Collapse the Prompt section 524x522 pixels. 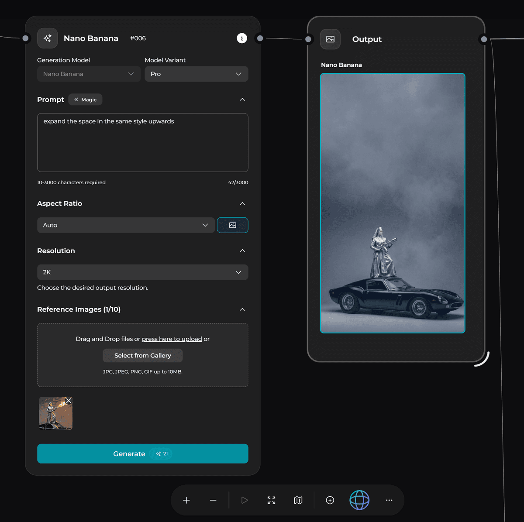click(242, 100)
